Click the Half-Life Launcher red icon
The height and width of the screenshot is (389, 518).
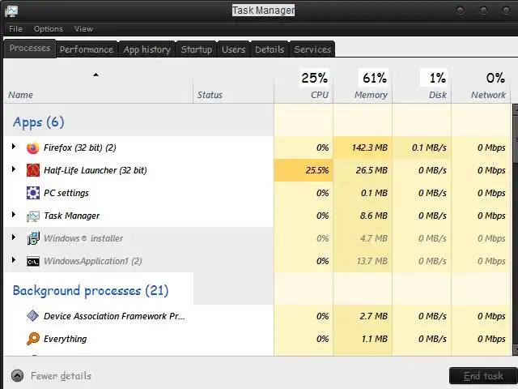pos(32,170)
